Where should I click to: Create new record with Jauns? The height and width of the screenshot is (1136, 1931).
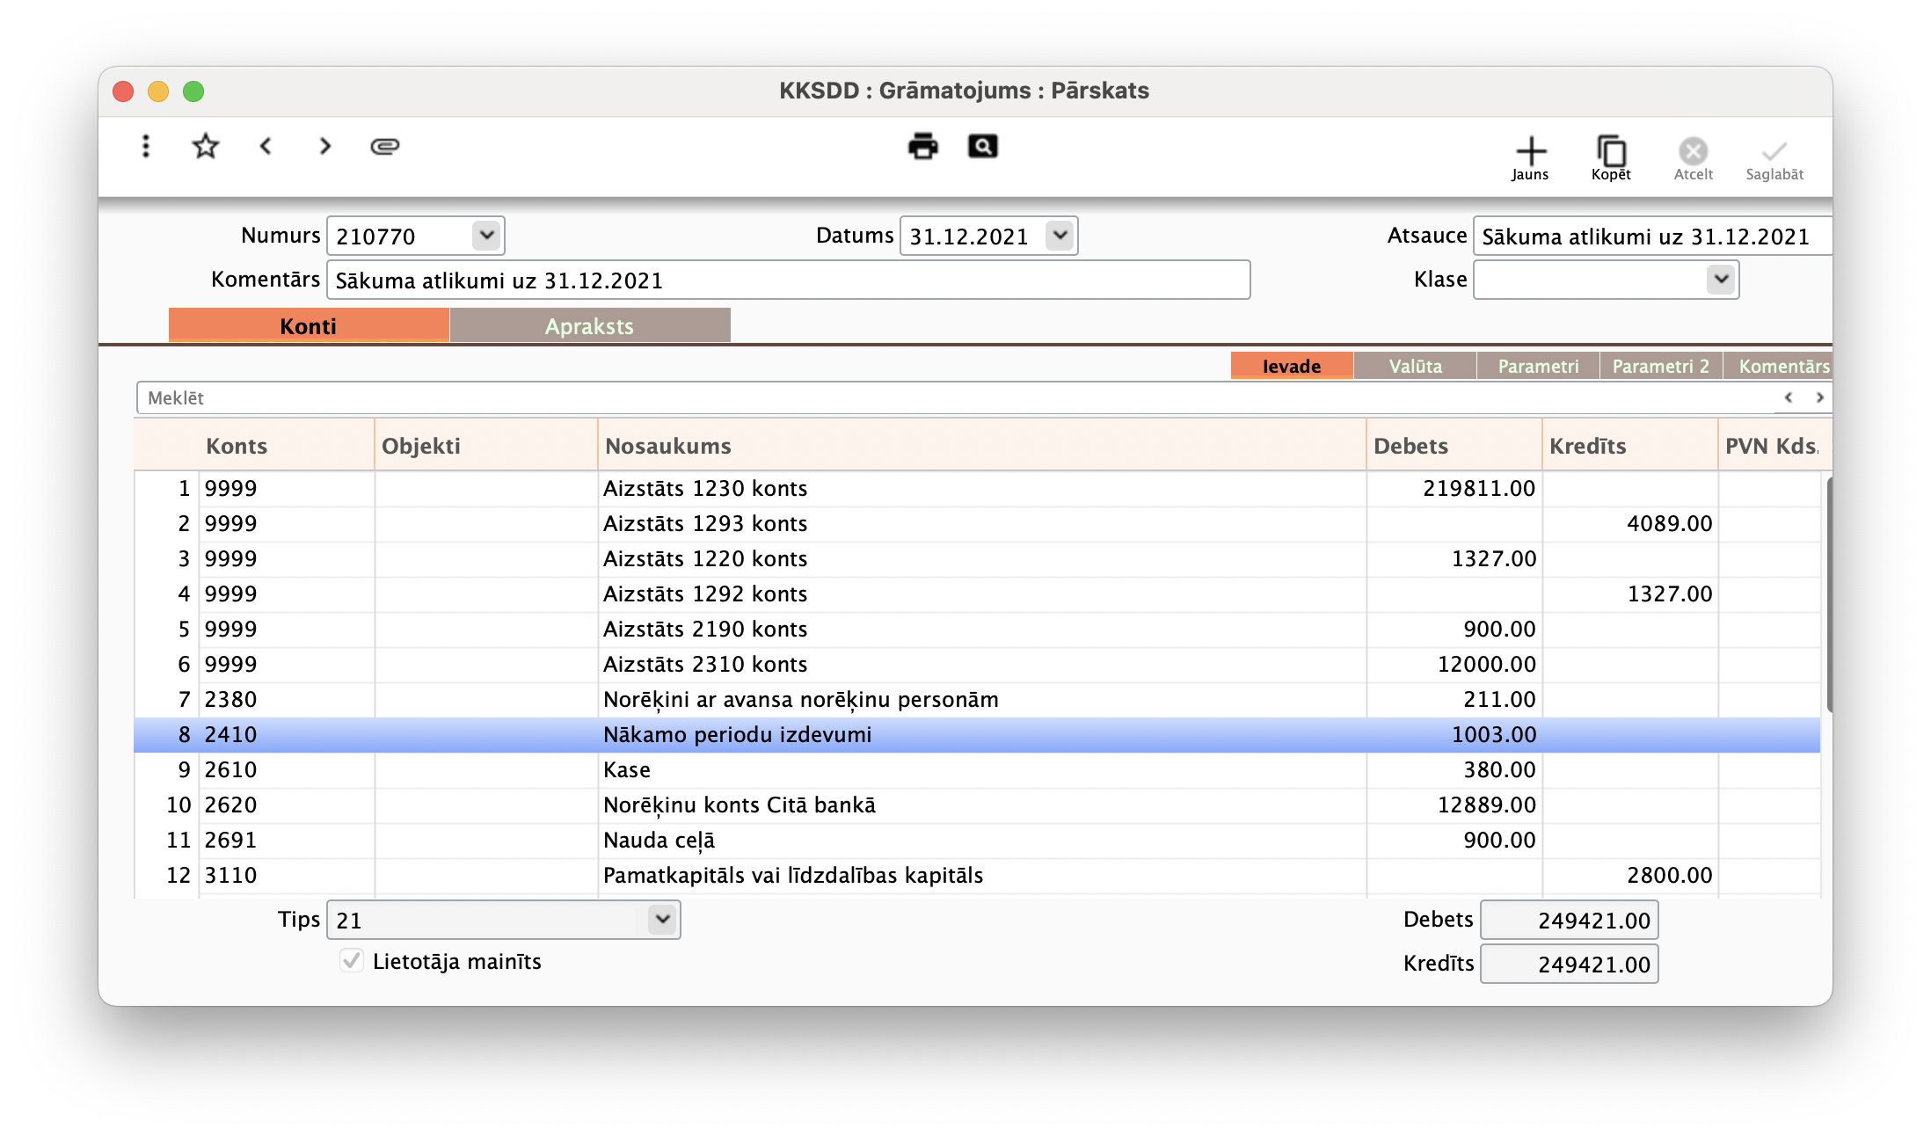click(x=1530, y=158)
